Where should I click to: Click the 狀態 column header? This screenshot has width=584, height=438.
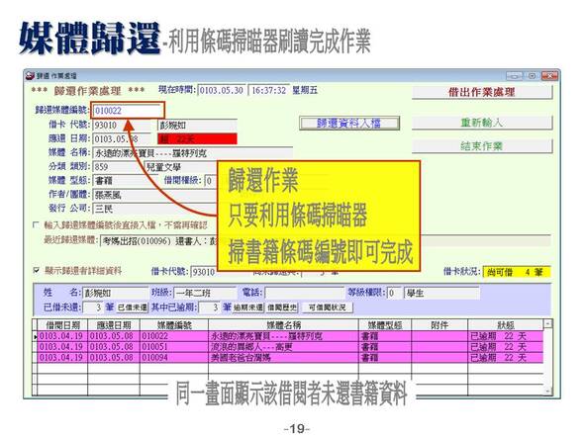click(x=506, y=325)
